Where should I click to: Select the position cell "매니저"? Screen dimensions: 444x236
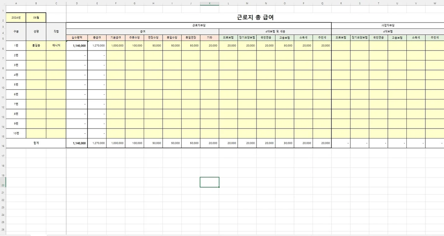click(56, 46)
